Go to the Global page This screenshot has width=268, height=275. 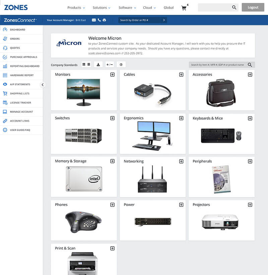coord(169,8)
